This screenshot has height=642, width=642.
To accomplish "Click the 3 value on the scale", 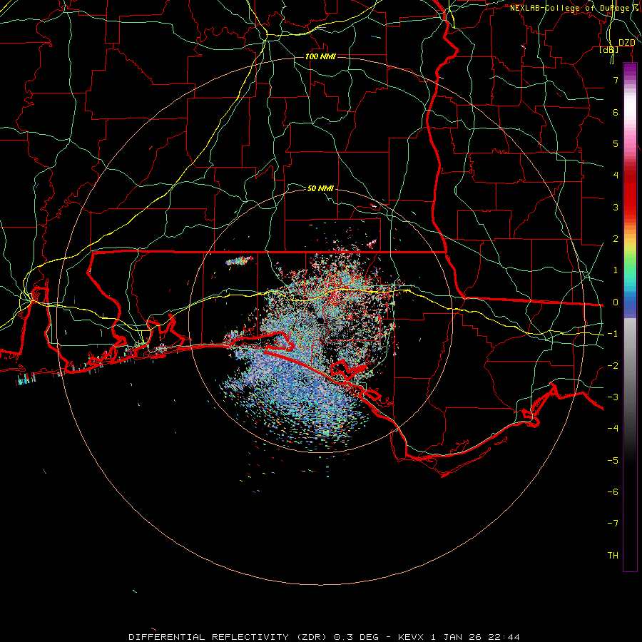I will [616, 207].
